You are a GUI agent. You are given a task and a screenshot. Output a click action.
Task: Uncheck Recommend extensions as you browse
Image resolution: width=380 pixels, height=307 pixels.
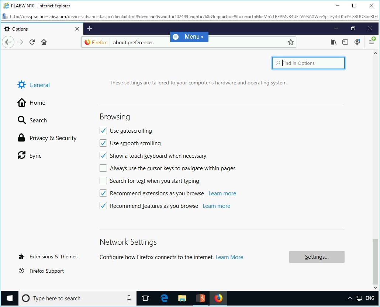tap(103, 193)
